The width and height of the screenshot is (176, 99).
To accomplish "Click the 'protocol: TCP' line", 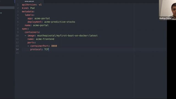I will [x=39, y=50].
